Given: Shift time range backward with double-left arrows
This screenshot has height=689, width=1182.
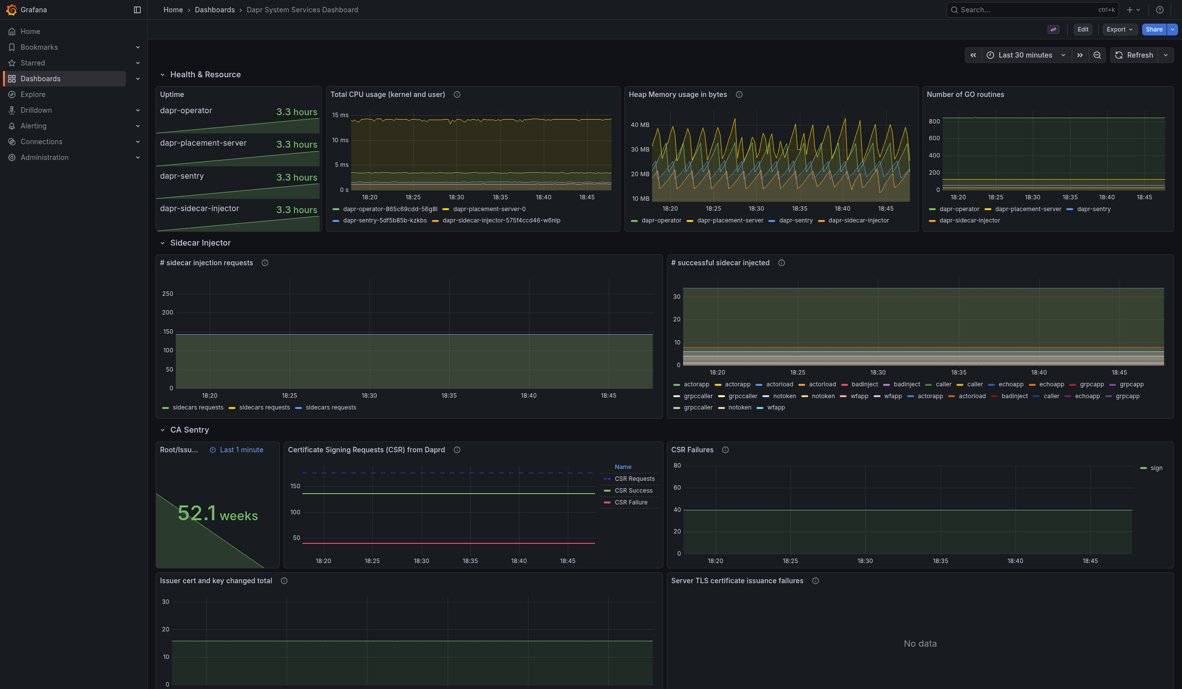Looking at the screenshot, I should click(x=973, y=55).
